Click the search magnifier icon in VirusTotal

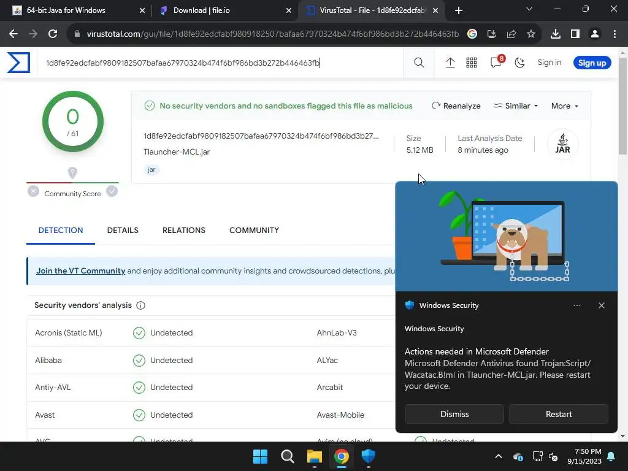419,63
